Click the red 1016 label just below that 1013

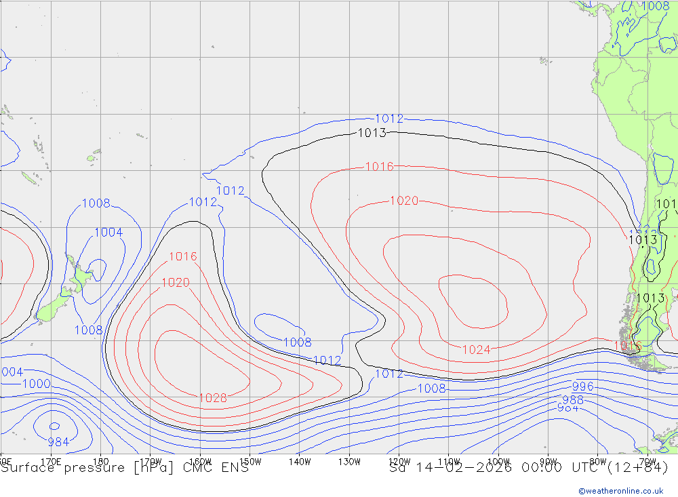(x=379, y=167)
